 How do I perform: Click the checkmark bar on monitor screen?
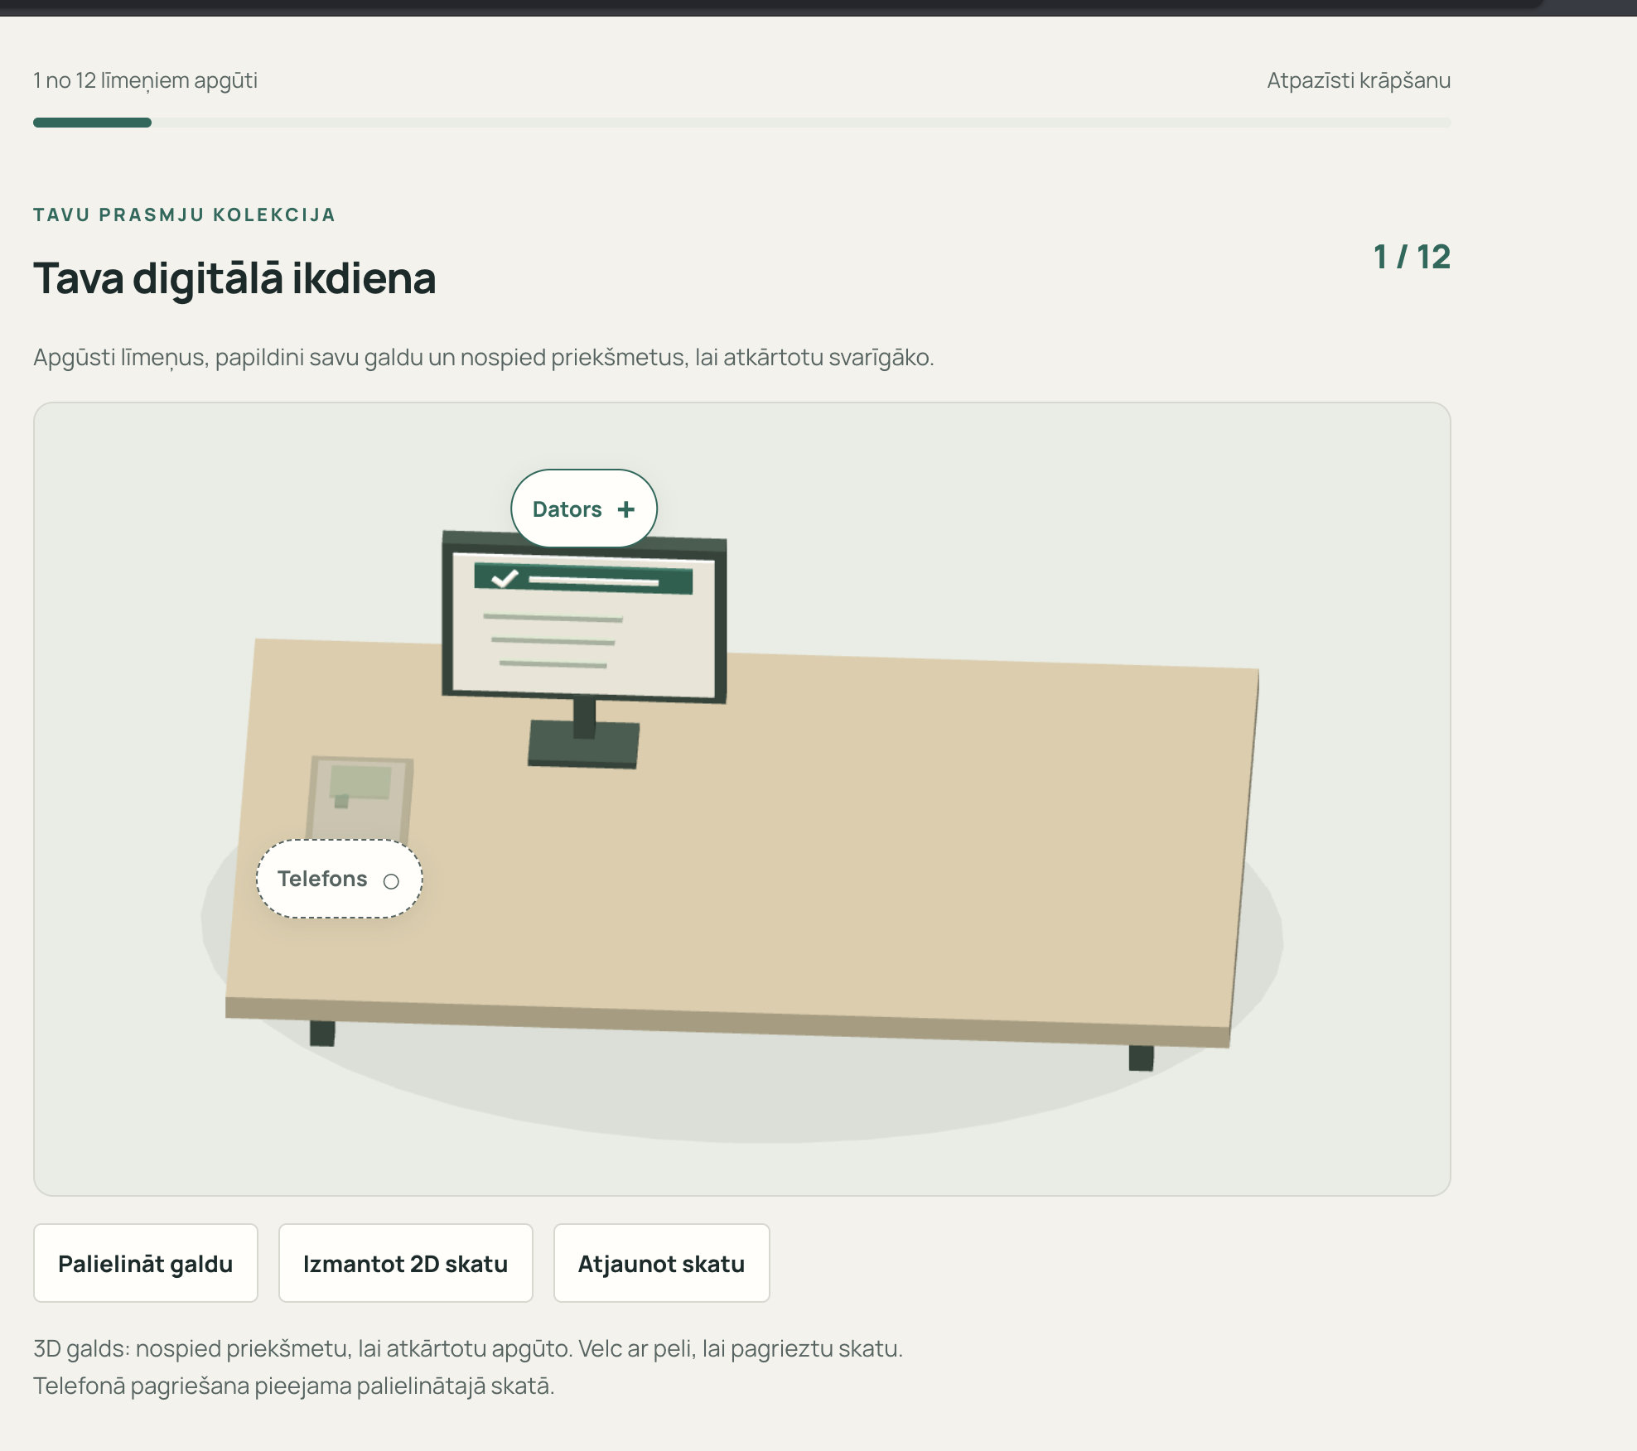tap(583, 579)
